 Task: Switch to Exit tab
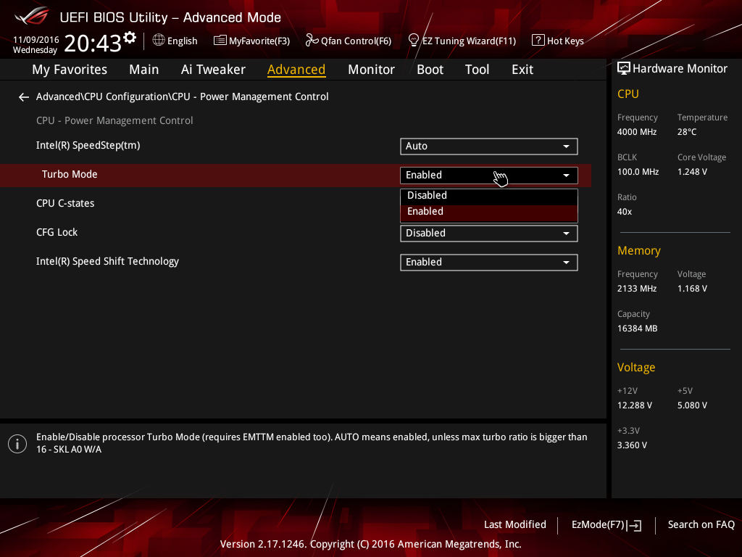point(522,70)
